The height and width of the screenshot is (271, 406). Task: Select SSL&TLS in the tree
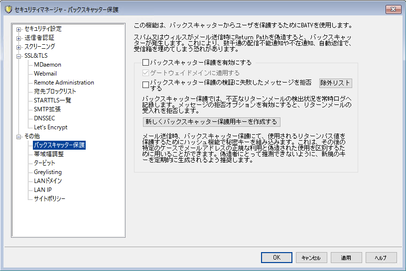(36, 56)
